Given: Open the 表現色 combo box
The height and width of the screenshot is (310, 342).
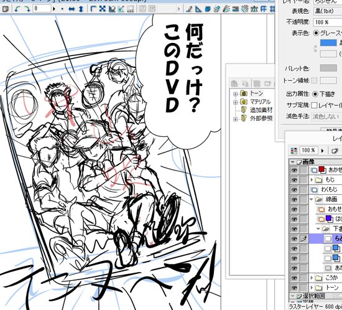Looking at the screenshot, I should click(x=328, y=11).
